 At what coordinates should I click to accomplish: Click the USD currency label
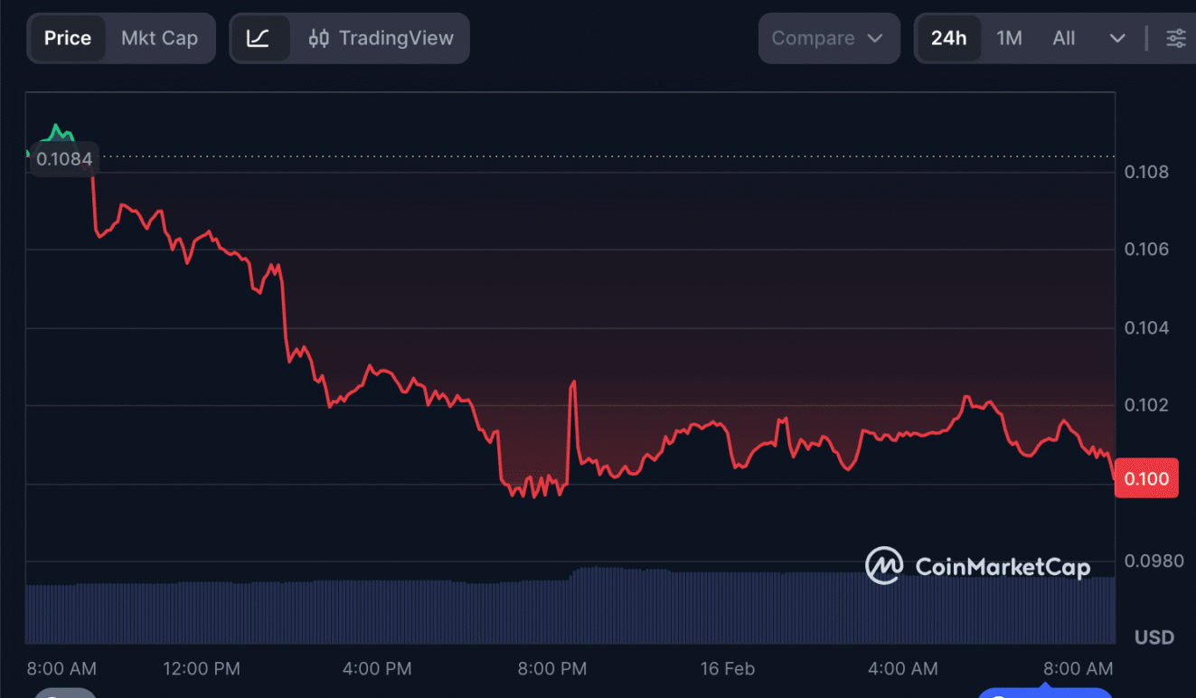[1154, 637]
